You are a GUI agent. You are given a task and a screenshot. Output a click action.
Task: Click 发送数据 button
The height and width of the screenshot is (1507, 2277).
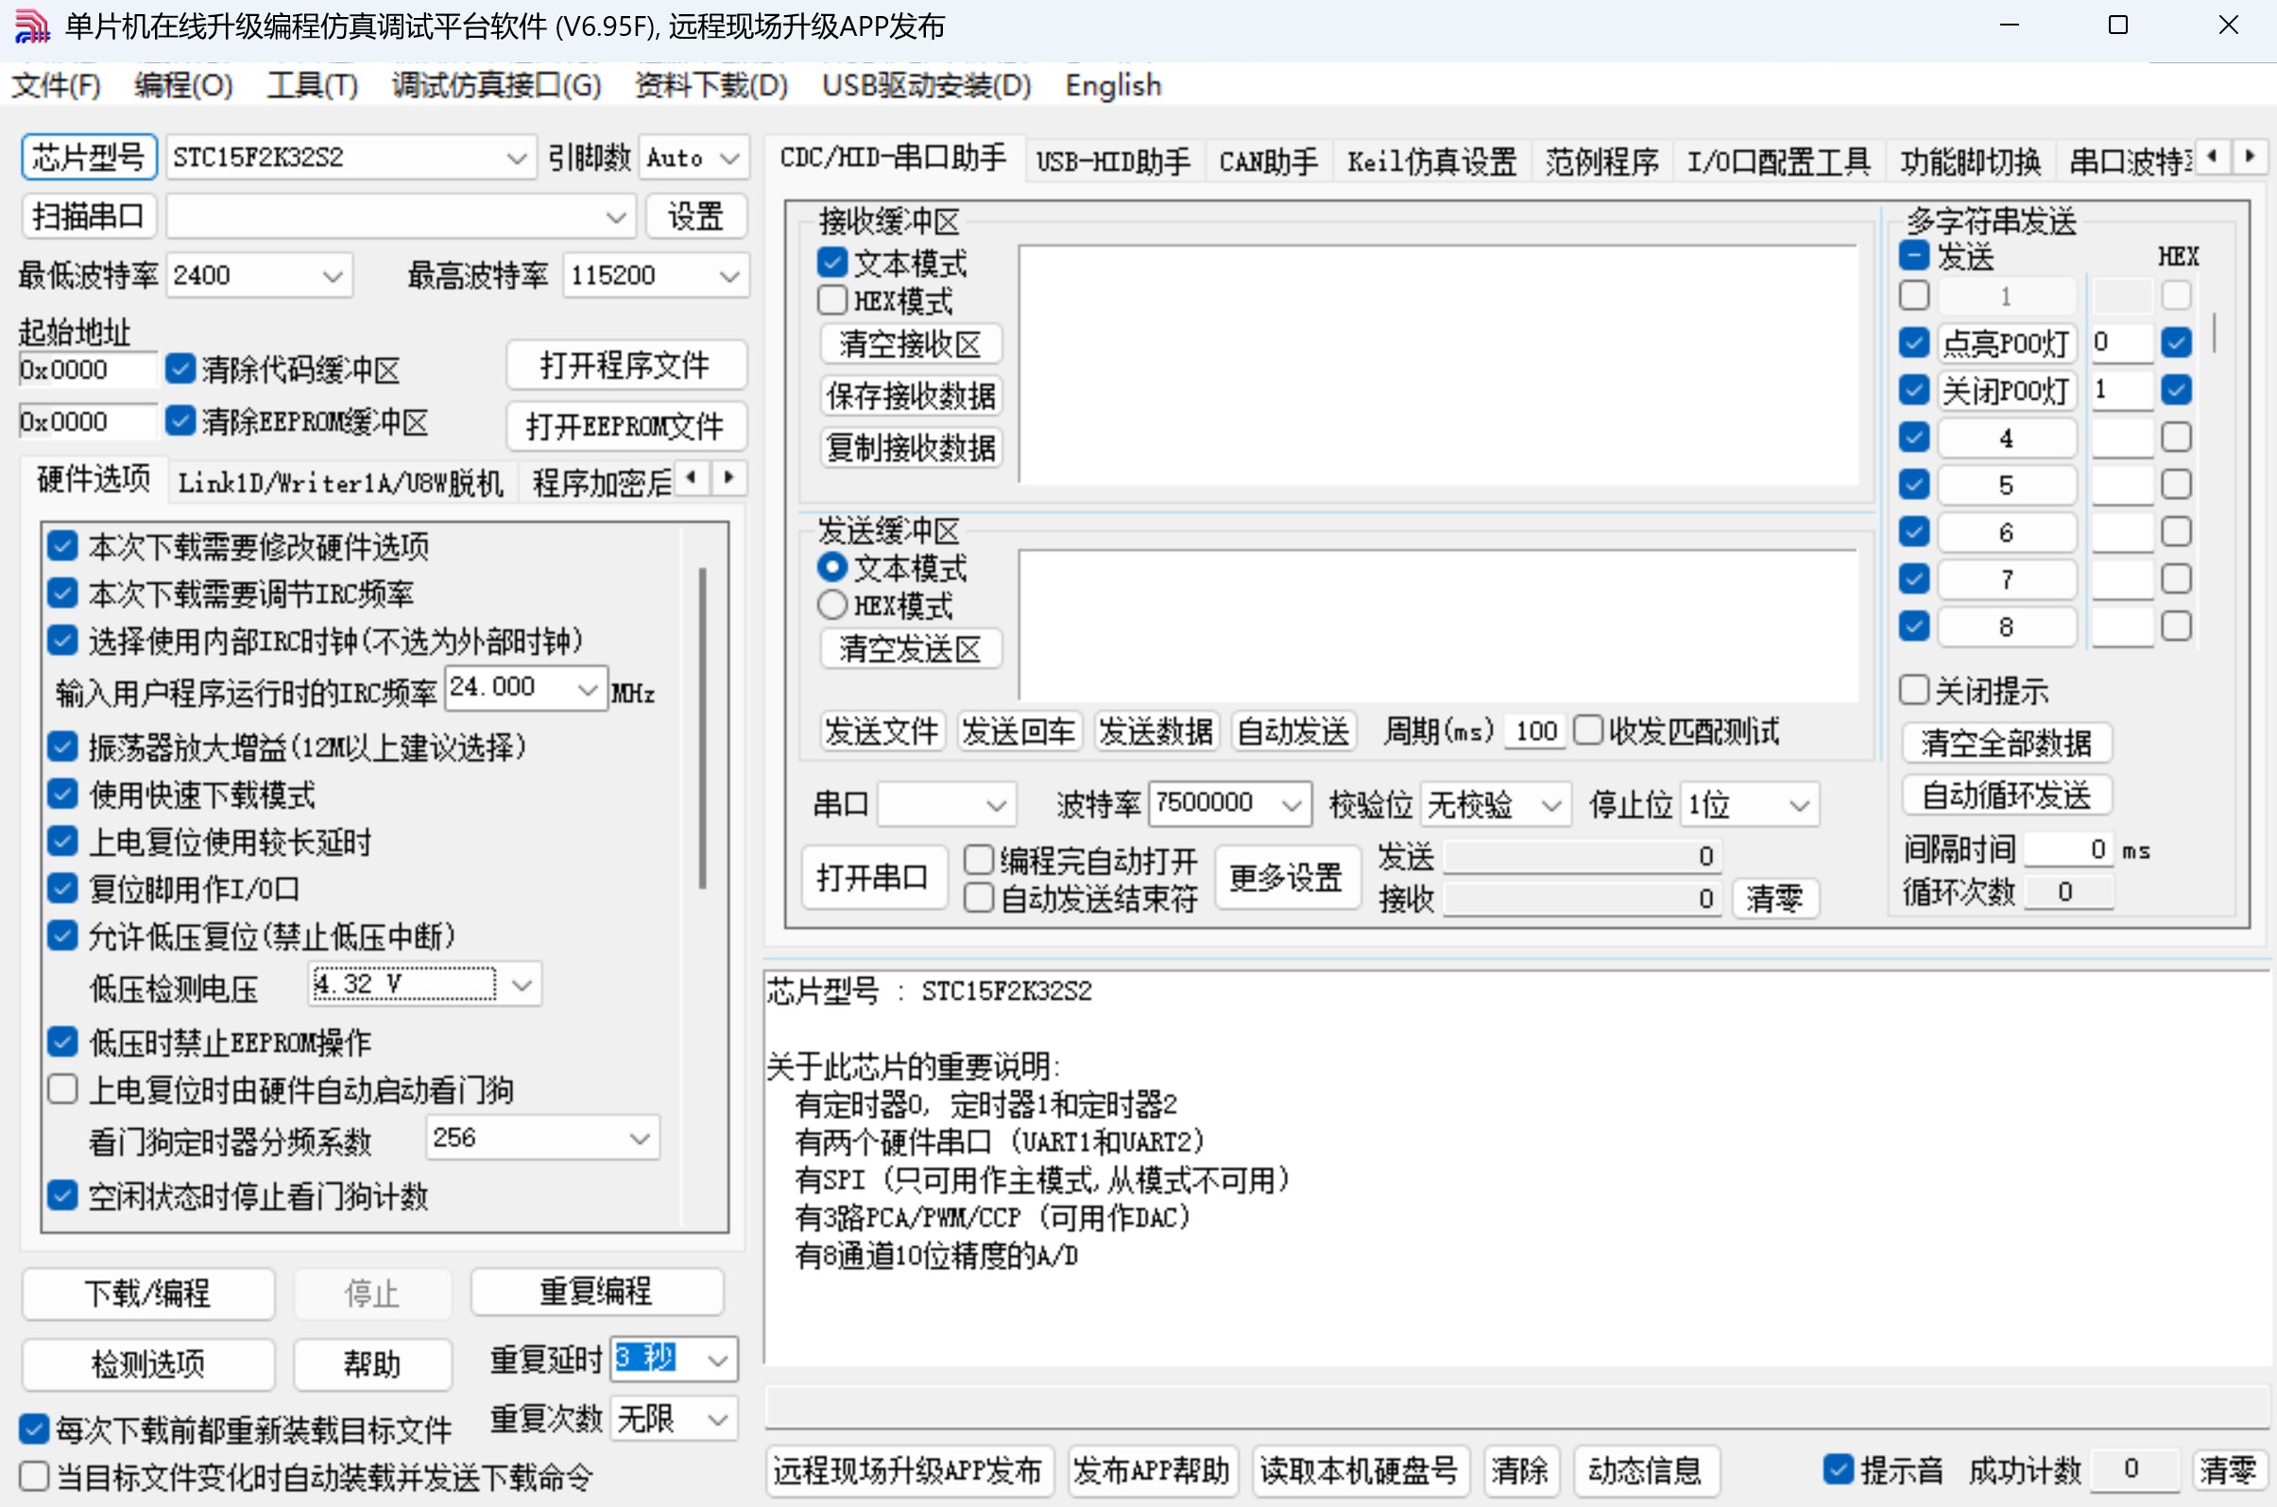pyautogui.click(x=1156, y=731)
